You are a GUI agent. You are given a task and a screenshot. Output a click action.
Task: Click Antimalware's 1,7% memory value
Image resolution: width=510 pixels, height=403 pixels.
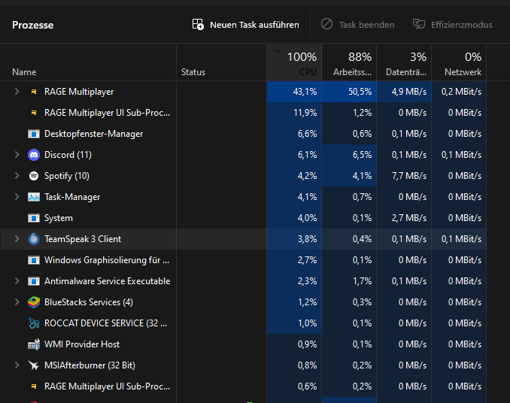pyautogui.click(x=362, y=281)
